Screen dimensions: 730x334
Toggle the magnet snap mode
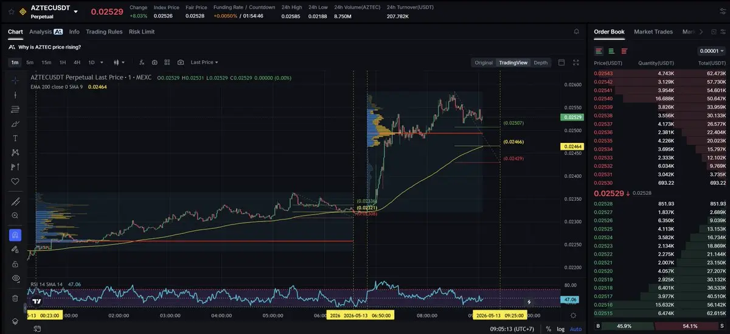15,235
